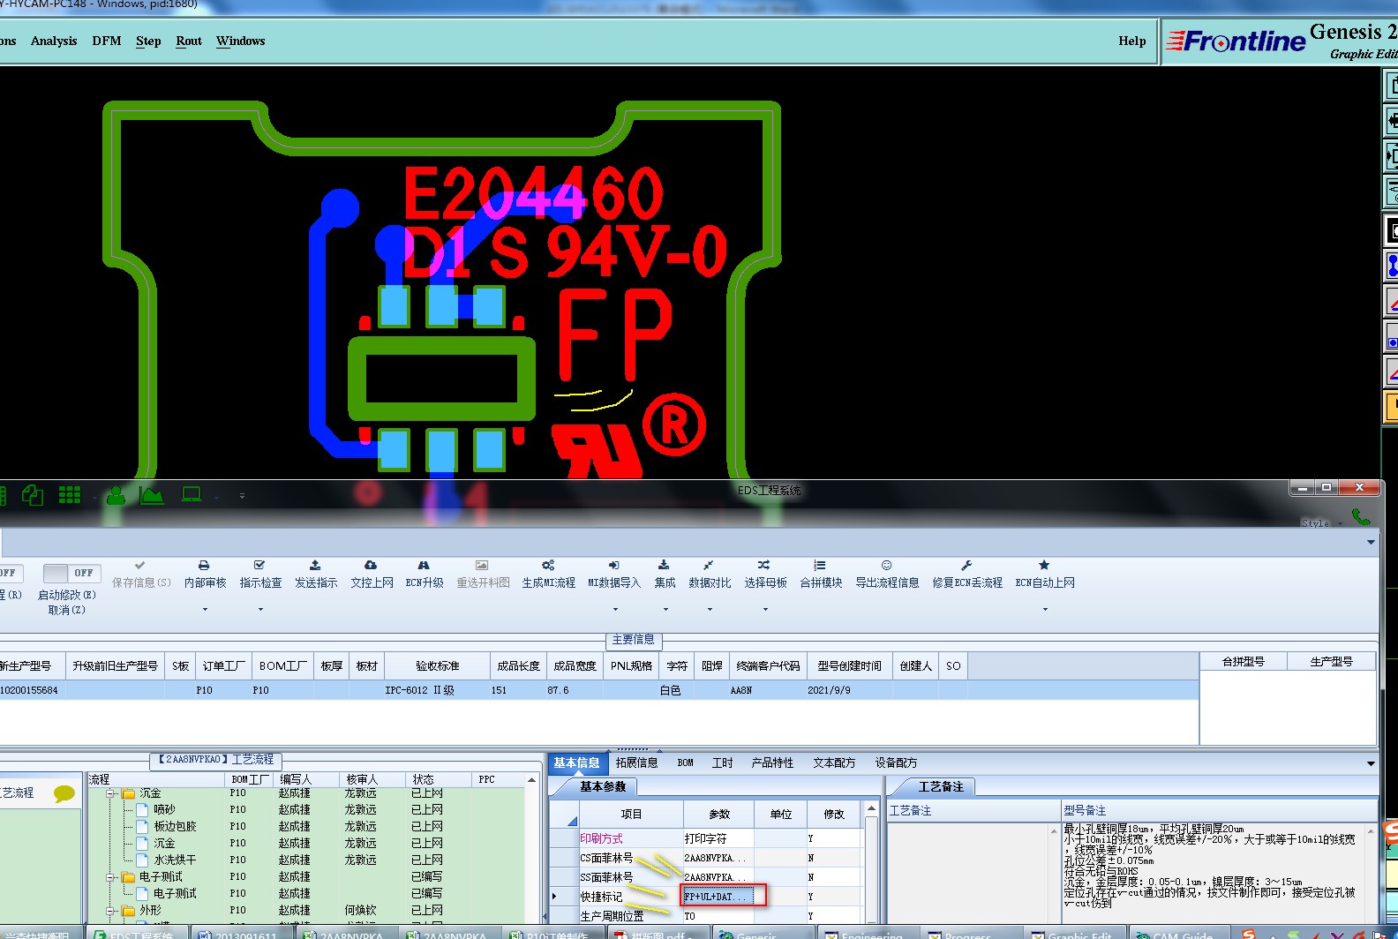The width and height of the screenshot is (1398, 939).
Task: Click the 文控上网 cloud icon
Action: (x=371, y=565)
